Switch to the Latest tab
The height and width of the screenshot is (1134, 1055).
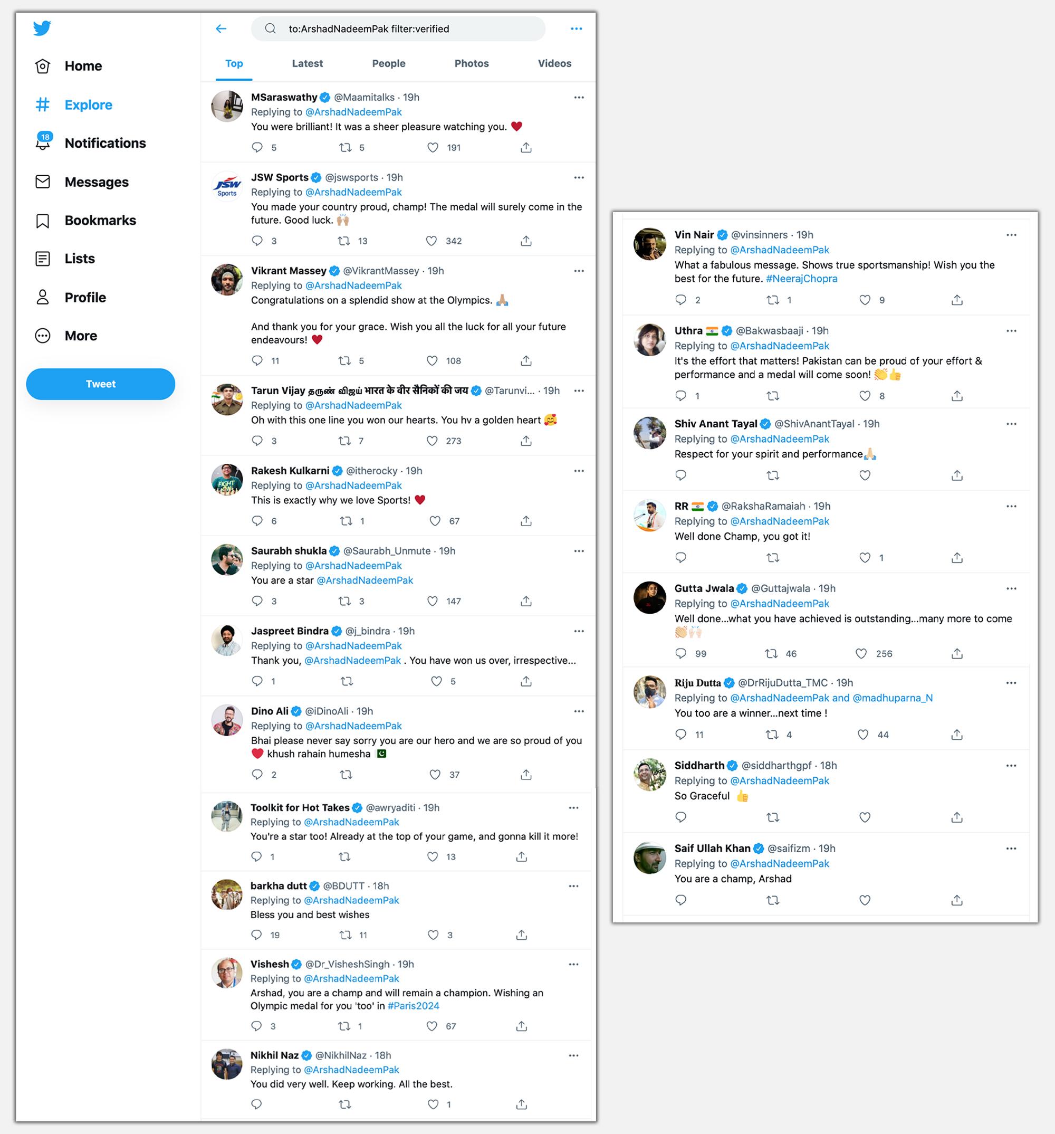click(x=308, y=63)
